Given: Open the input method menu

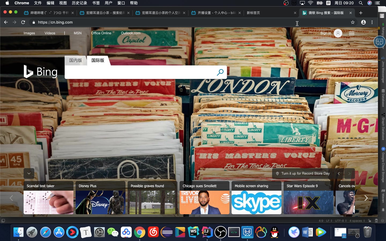Looking at the screenshot, I should (328, 3).
